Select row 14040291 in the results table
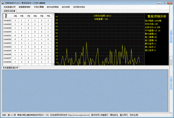Image resolution: width=174 pixels, height=118 pixels. coord(27,35)
